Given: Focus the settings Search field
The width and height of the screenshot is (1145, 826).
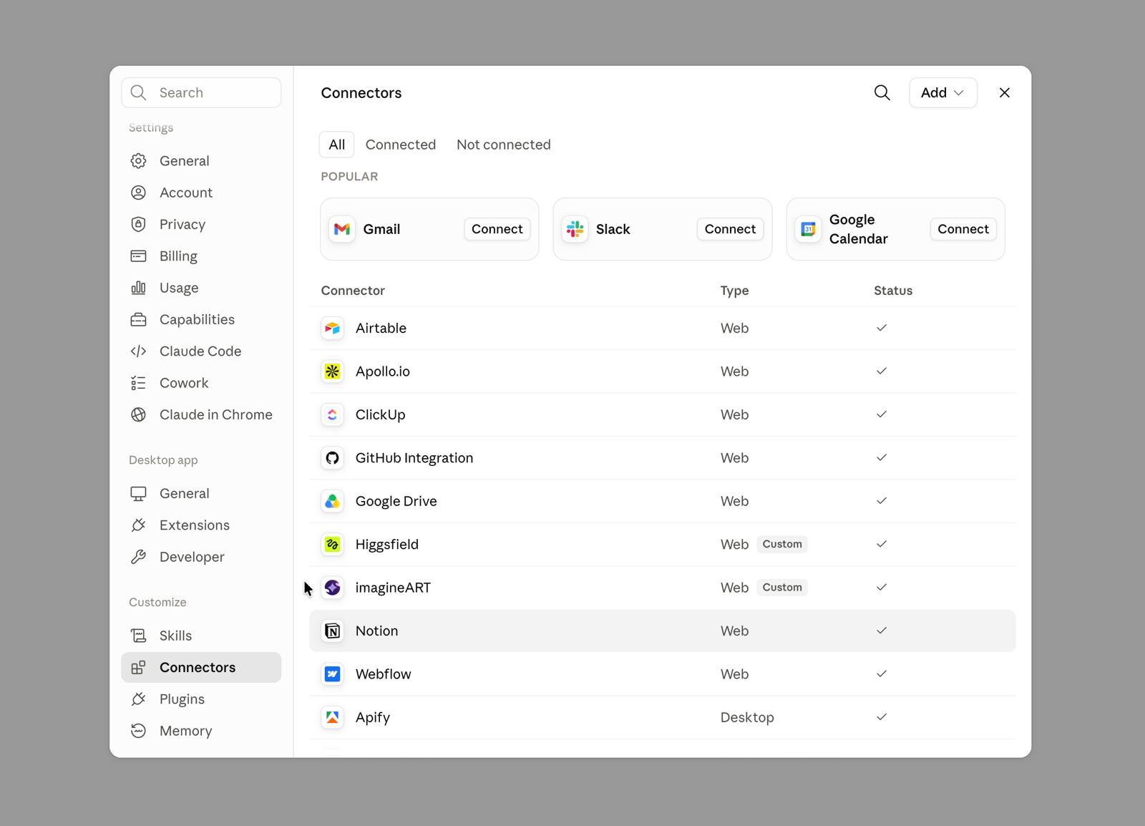Looking at the screenshot, I should [201, 93].
